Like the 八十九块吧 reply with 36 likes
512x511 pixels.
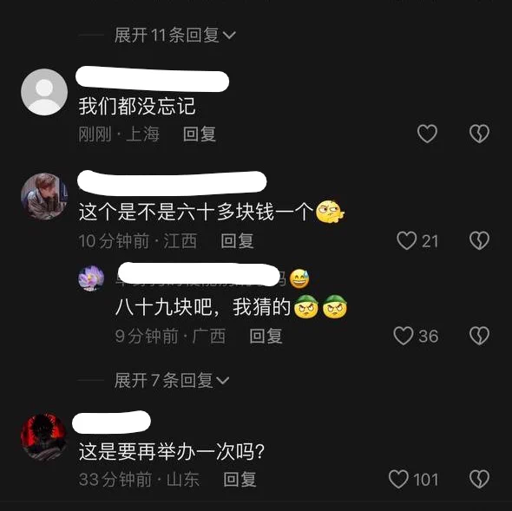[x=404, y=336]
